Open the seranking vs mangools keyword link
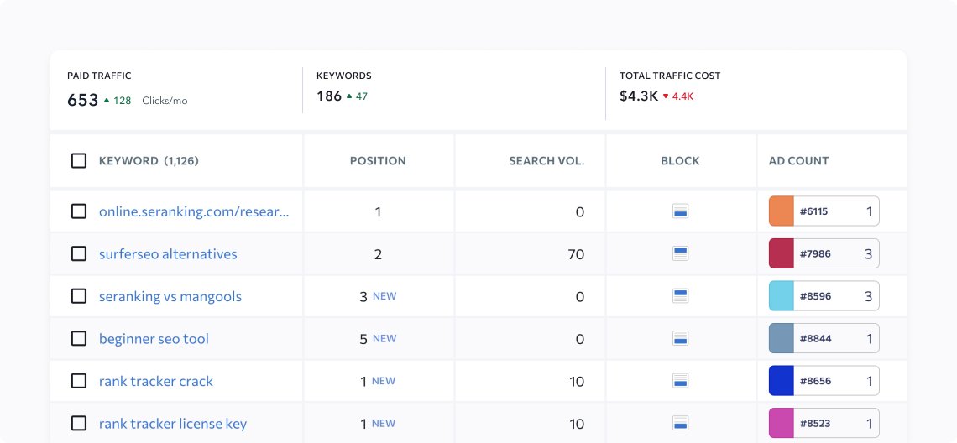This screenshot has height=443, width=957. 170,296
